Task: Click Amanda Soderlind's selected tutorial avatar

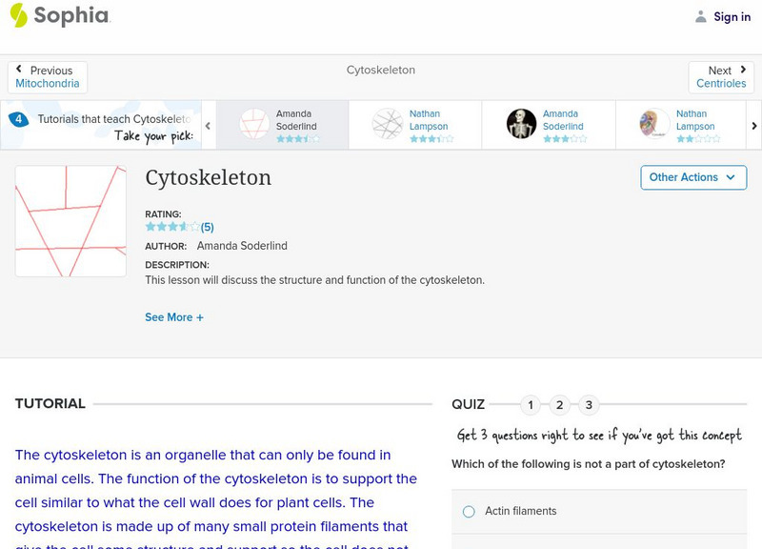Action: coord(254,124)
